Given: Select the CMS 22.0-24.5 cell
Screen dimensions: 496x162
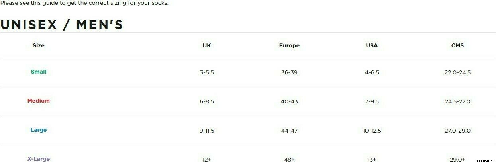Looking at the screenshot, I should coord(457,73).
